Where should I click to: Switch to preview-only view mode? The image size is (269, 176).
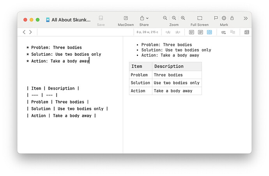(191, 32)
